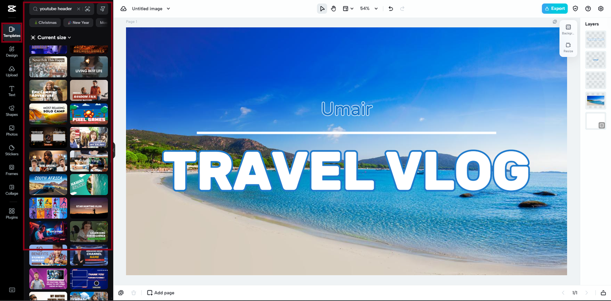Go to the next page arrow
Viewport: 611px width, 301px height.
[587, 293]
